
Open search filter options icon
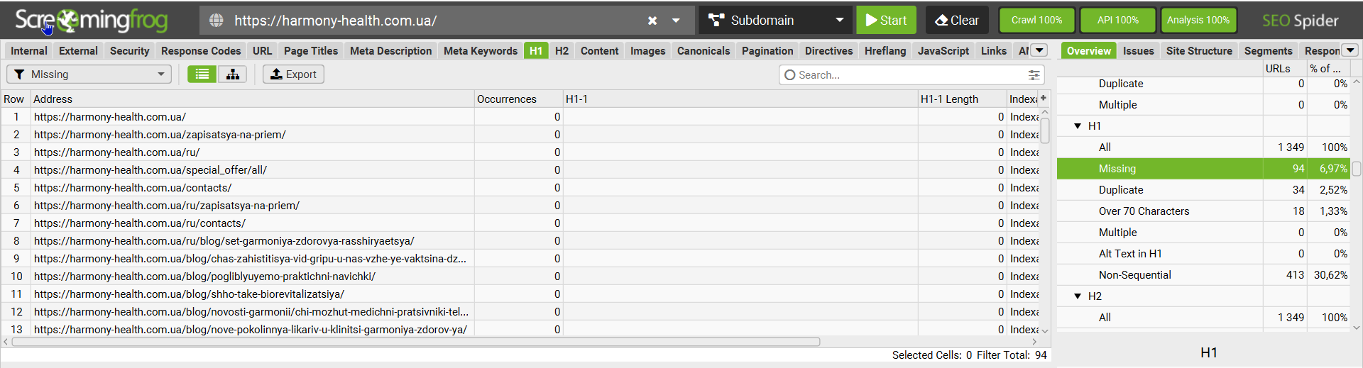(1034, 75)
